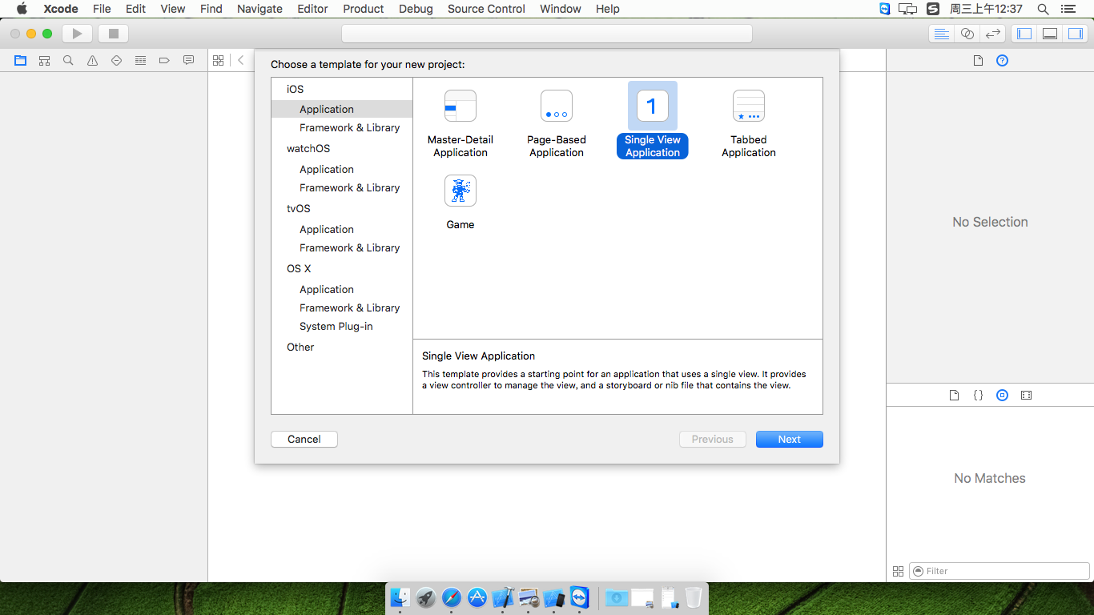Open the Test navigator diamond icon
The image size is (1094, 615).
[116, 60]
